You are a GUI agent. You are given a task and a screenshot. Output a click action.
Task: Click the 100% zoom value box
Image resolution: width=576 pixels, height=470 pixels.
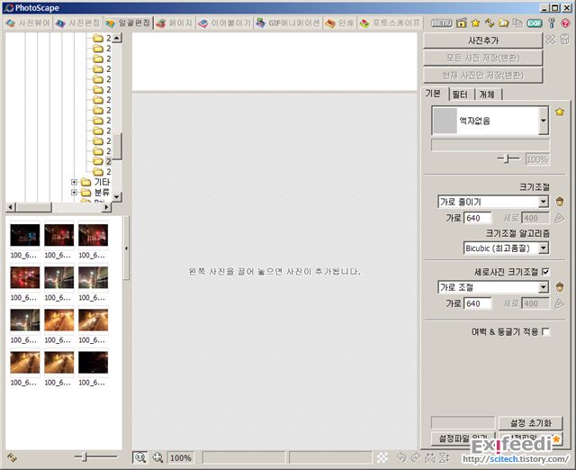(180, 458)
